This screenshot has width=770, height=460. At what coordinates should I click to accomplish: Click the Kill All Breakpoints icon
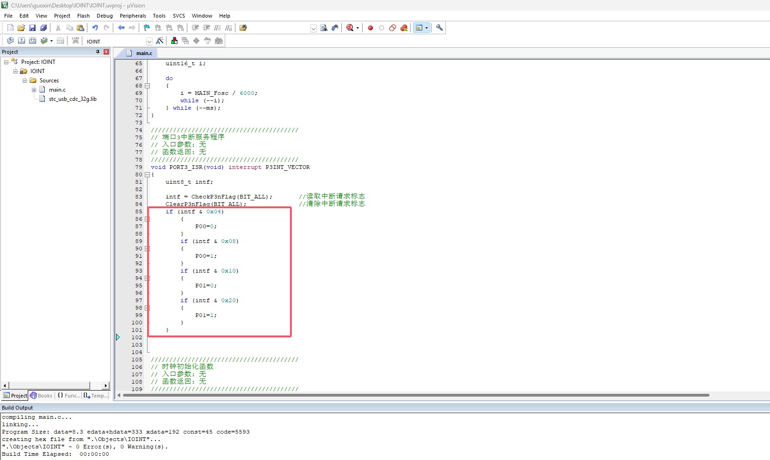[x=404, y=28]
